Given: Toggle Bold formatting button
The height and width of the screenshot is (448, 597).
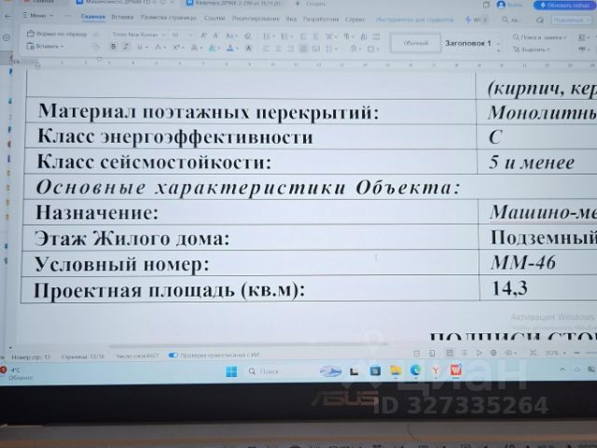Looking at the screenshot, I should pos(113,47).
